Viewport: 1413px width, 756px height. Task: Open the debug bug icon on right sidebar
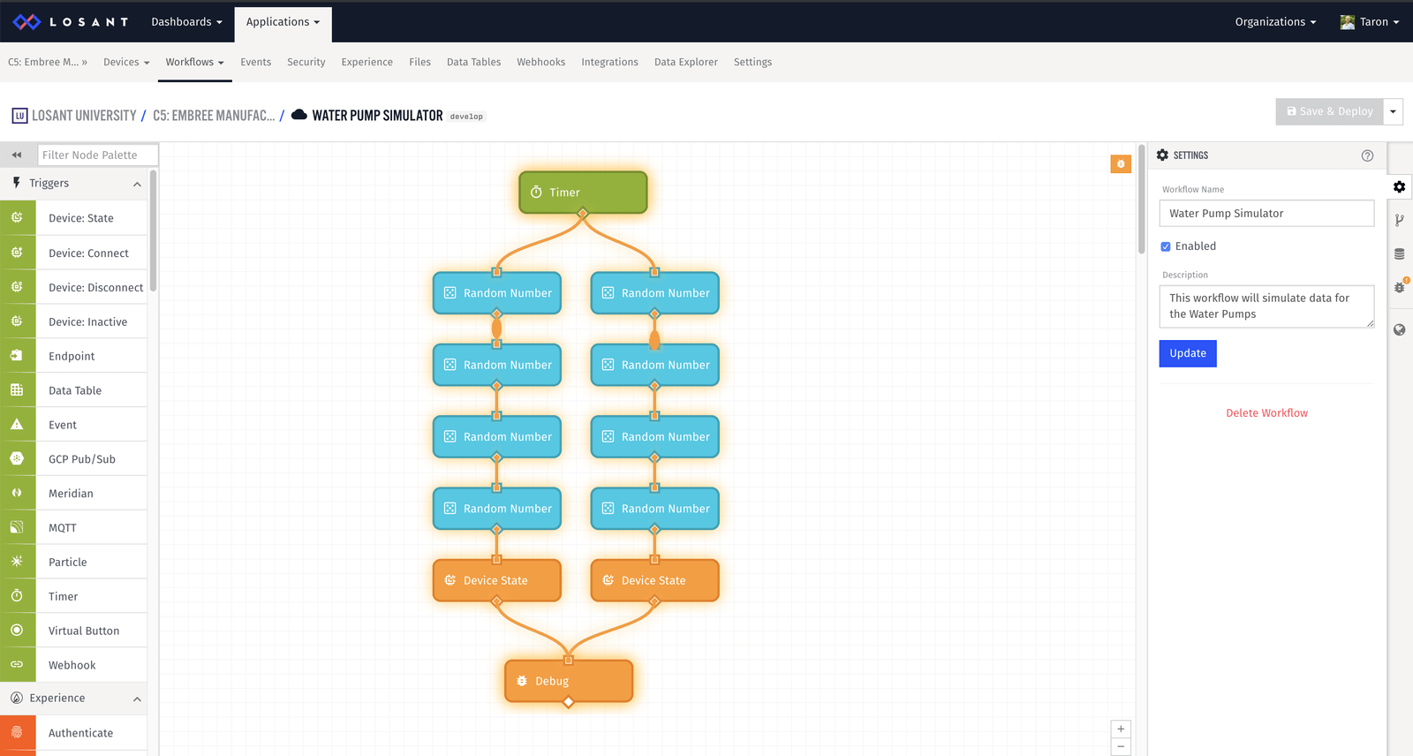pyautogui.click(x=1400, y=286)
